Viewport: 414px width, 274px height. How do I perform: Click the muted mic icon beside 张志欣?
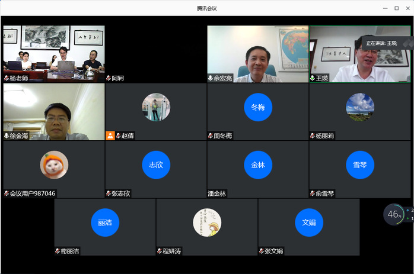pyautogui.click(x=109, y=194)
